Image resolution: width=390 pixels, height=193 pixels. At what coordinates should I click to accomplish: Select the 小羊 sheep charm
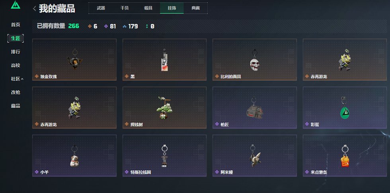[74, 156]
